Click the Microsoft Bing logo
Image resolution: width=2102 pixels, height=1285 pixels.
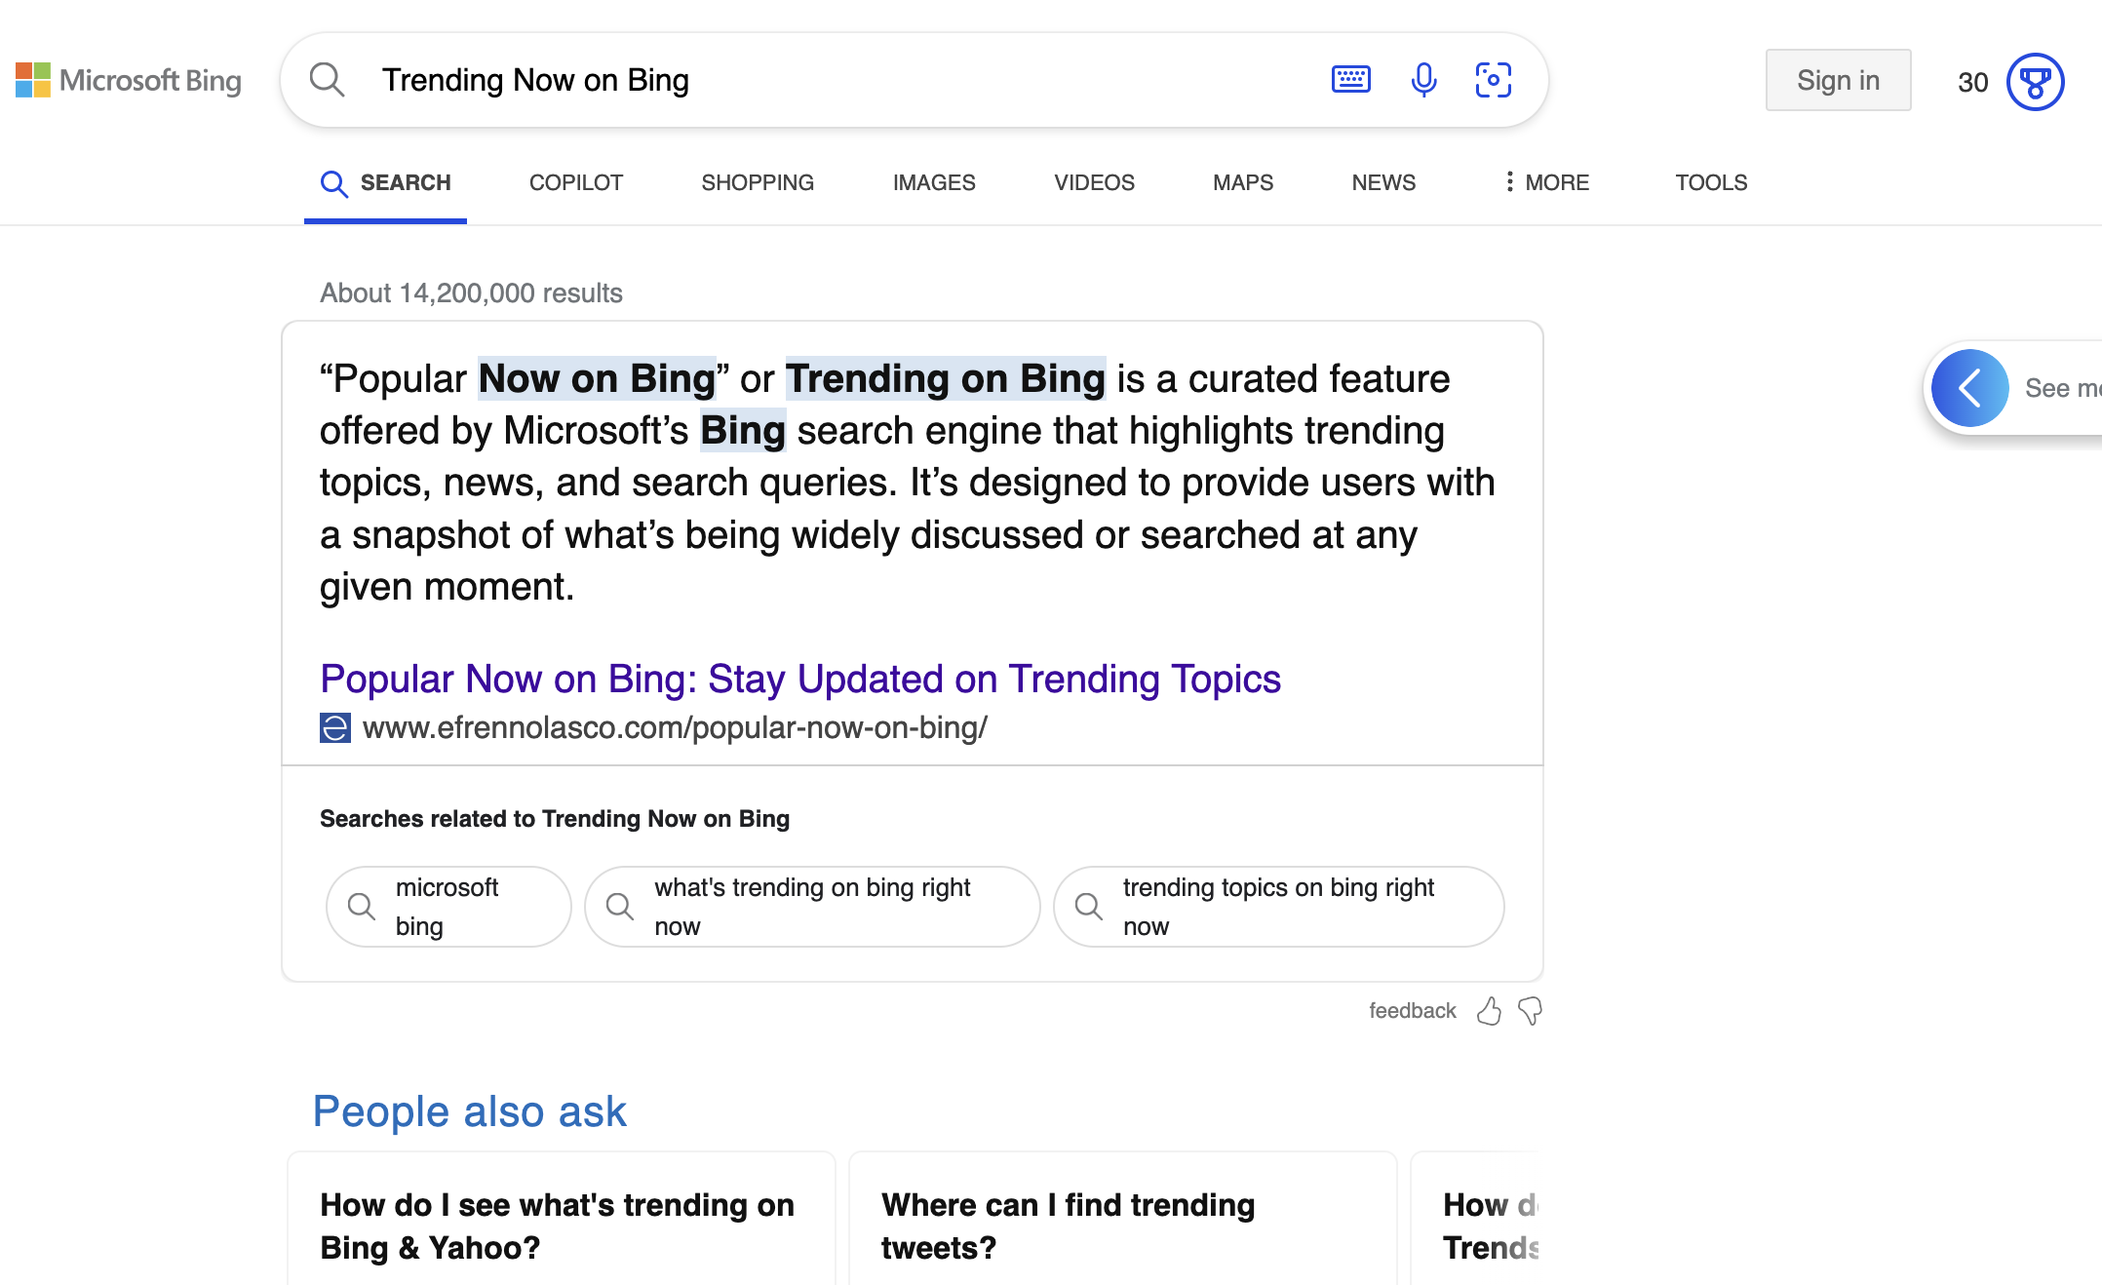click(129, 80)
